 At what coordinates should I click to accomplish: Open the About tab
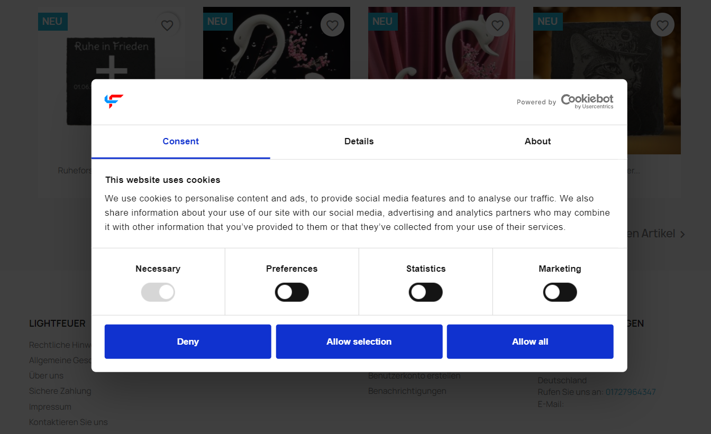(537, 142)
